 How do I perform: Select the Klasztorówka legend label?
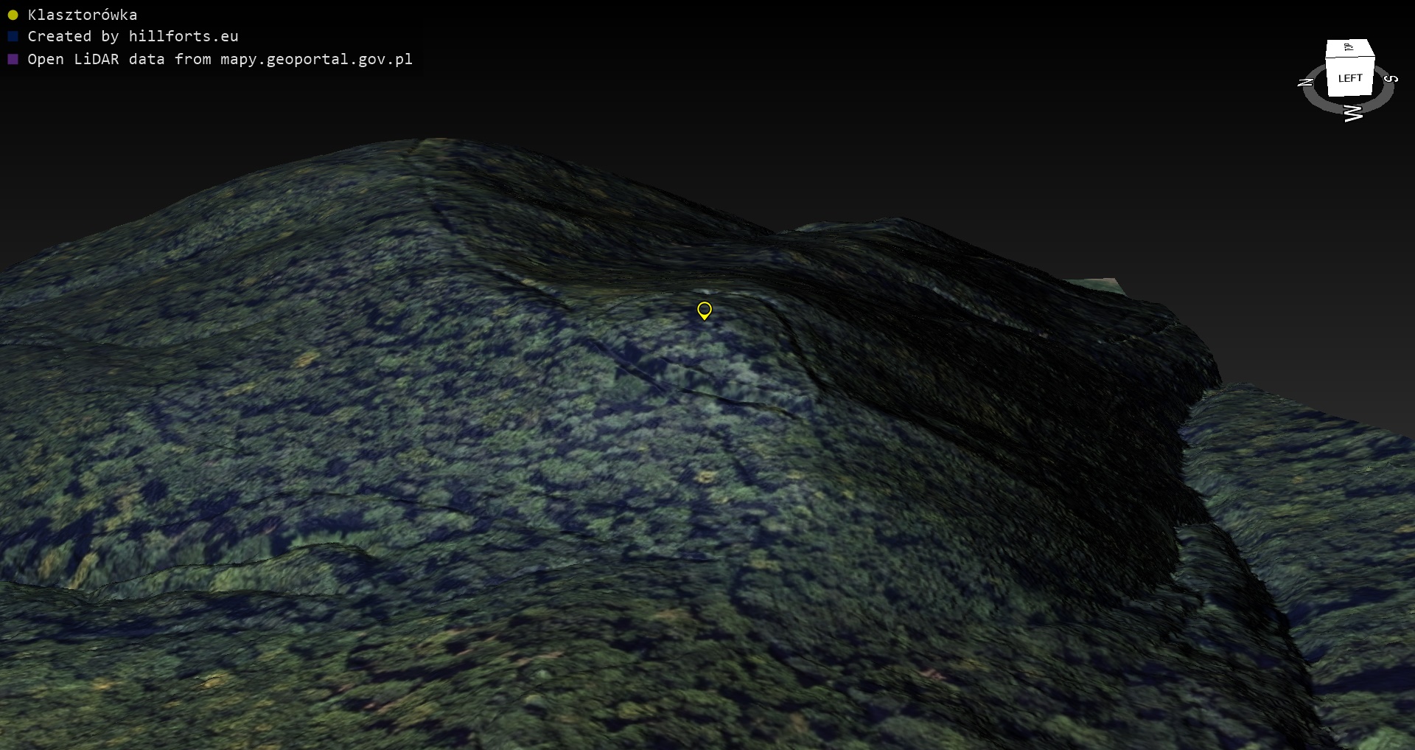click(x=83, y=15)
